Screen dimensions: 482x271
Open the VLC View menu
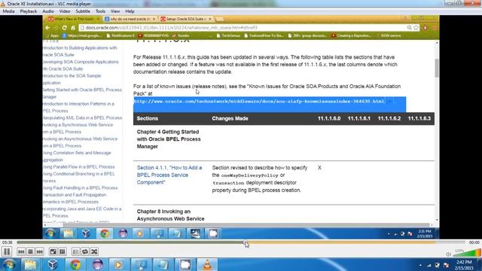pyautogui.click(x=115, y=11)
